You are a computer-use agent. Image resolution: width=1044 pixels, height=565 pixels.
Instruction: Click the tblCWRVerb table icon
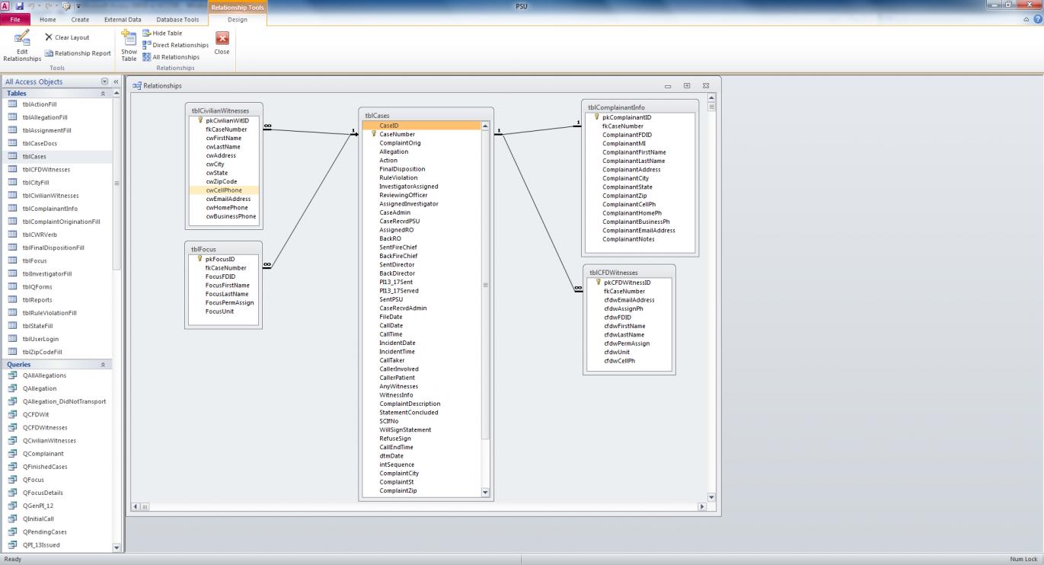pyautogui.click(x=12, y=235)
